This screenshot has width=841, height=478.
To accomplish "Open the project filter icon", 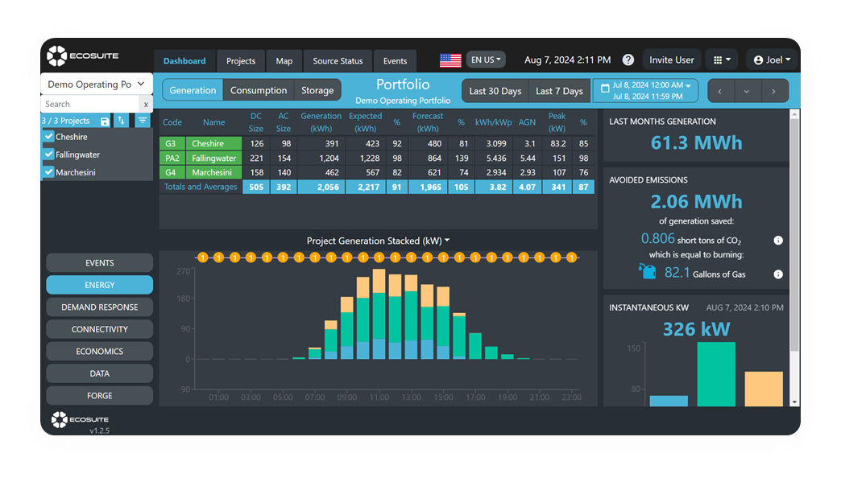I will pyautogui.click(x=143, y=121).
